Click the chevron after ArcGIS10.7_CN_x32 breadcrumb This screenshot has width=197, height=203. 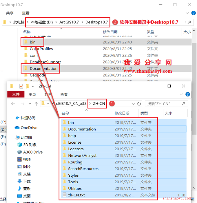pyautogui.click(x=90, y=104)
